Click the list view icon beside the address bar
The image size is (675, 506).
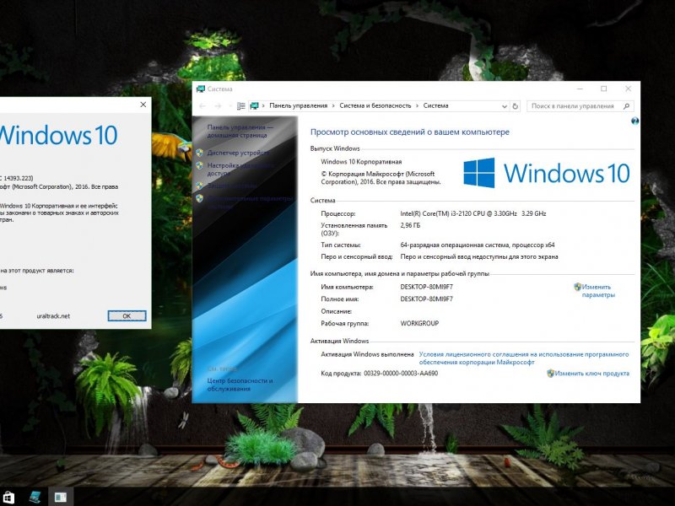241,106
